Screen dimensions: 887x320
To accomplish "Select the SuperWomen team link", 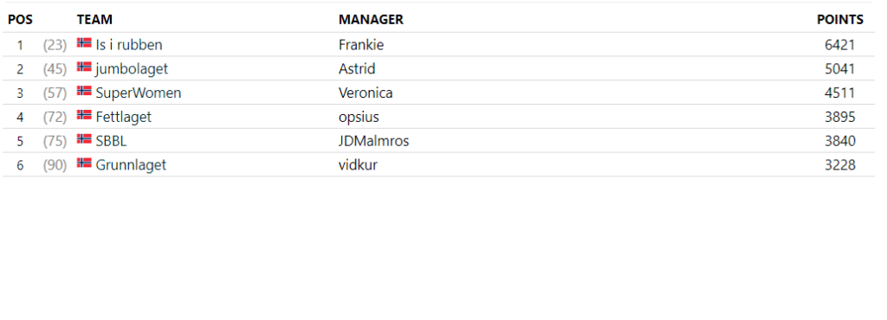I will 139,93.
